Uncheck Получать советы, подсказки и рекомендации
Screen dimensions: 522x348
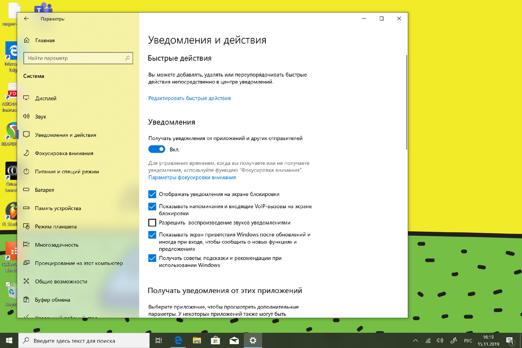[x=152, y=258]
